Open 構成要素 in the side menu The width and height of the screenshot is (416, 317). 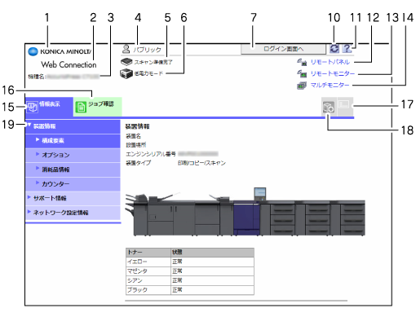[x=73, y=141]
